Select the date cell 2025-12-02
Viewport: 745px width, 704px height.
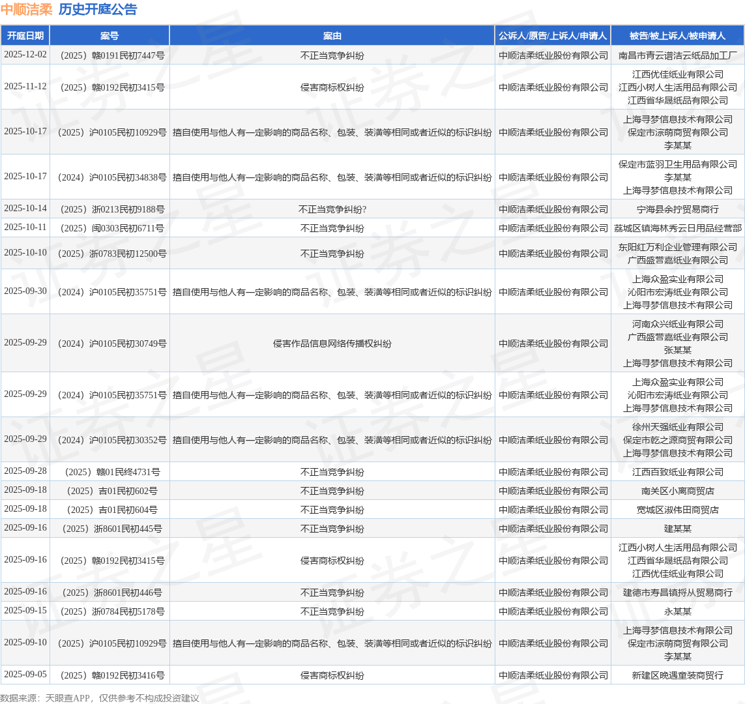pos(25,55)
